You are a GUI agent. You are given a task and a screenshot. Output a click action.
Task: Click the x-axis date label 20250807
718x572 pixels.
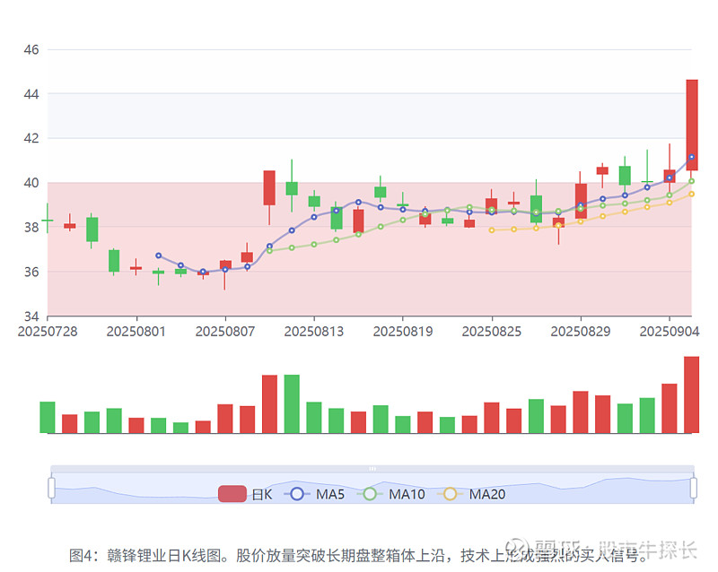click(225, 332)
